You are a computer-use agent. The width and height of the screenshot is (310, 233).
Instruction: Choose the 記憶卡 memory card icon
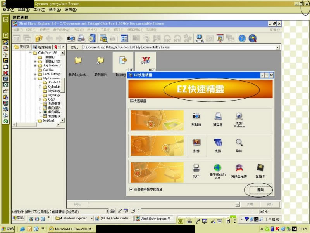[260, 171]
